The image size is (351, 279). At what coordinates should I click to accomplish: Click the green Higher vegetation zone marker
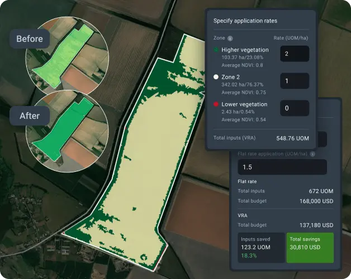216,50
